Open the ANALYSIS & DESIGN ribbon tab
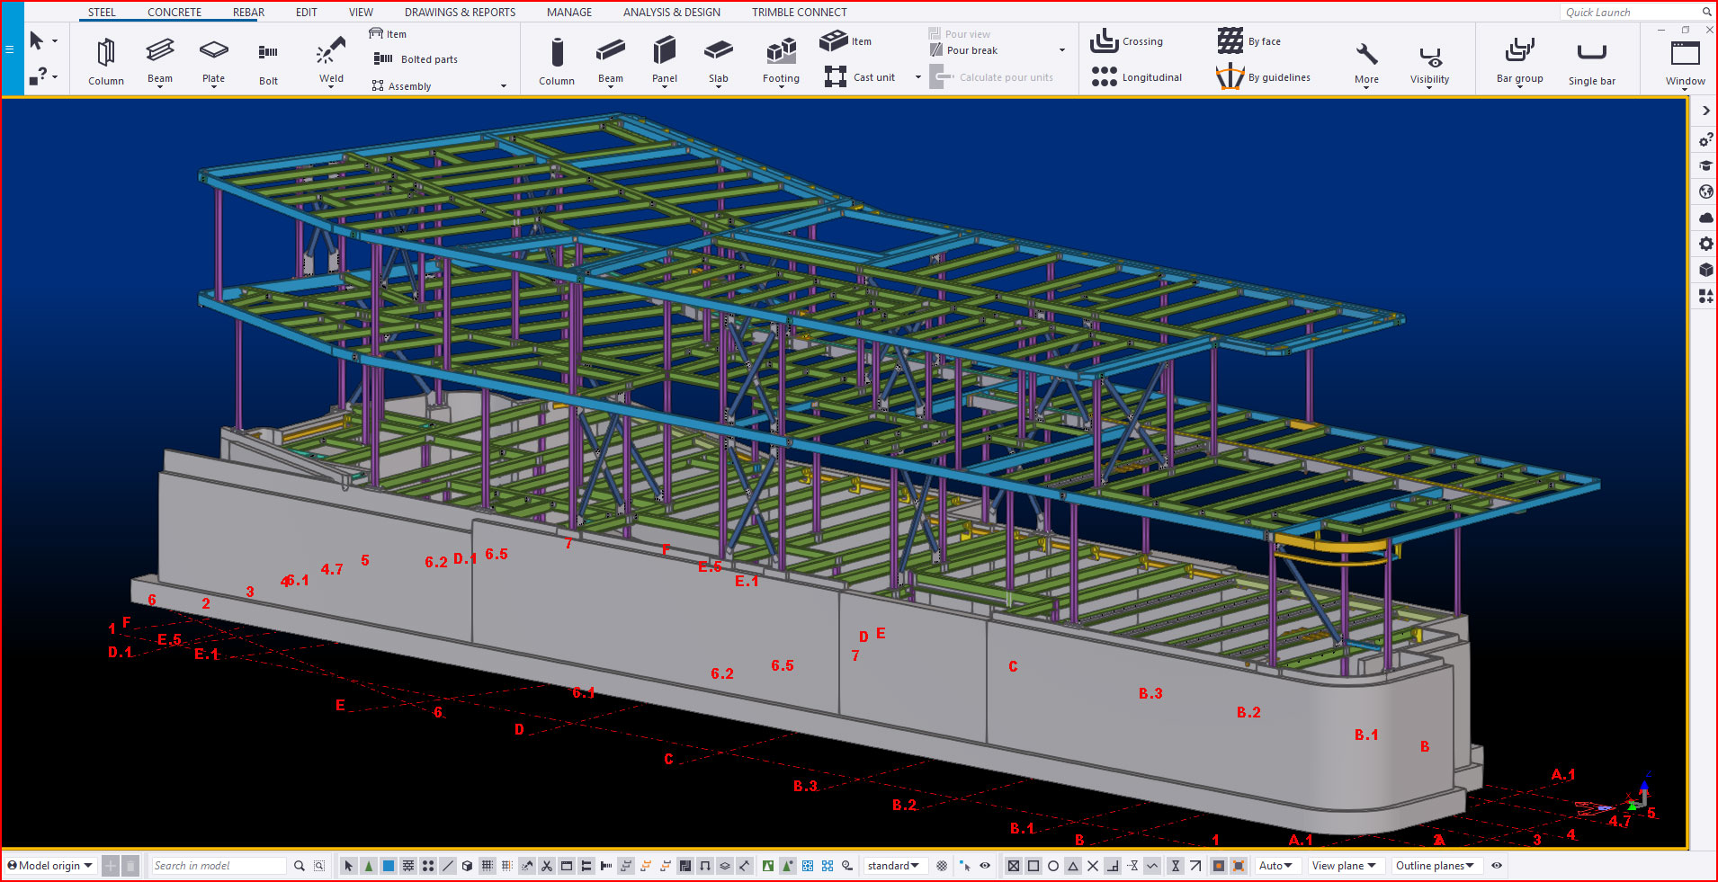This screenshot has width=1718, height=882. (671, 13)
